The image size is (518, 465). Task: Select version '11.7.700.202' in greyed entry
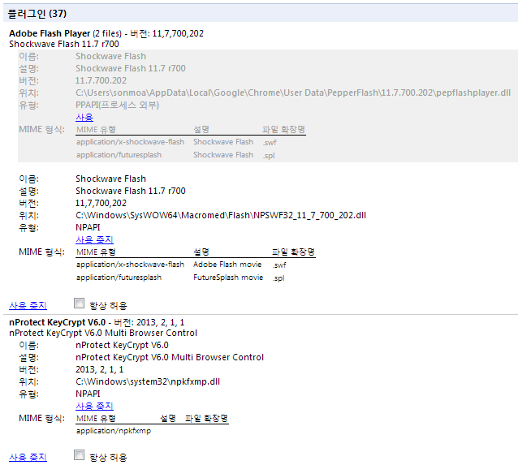tap(101, 80)
